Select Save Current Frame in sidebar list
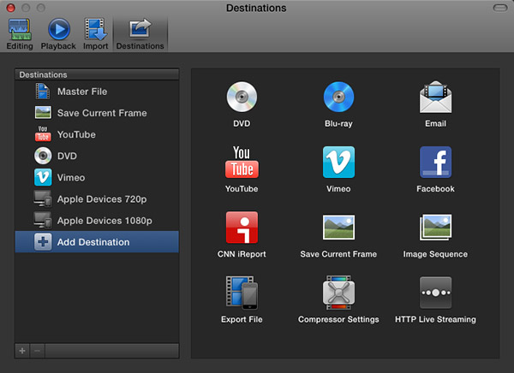 tap(97, 113)
